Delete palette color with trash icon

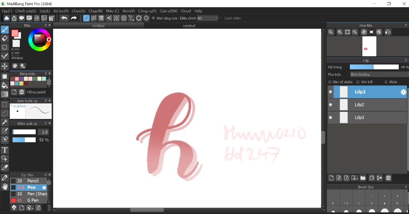pyautogui.click(x=22, y=92)
